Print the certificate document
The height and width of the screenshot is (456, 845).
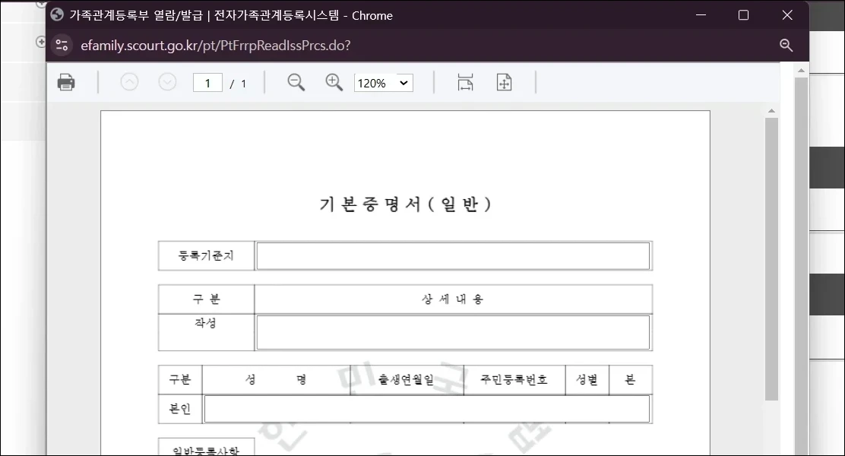(67, 81)
